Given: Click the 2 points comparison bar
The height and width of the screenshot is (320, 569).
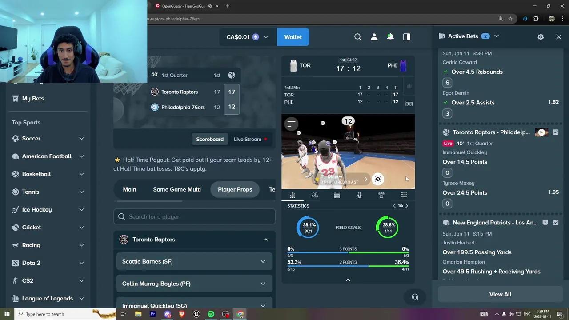Looking at the screenshot, I should click(348, 266).
